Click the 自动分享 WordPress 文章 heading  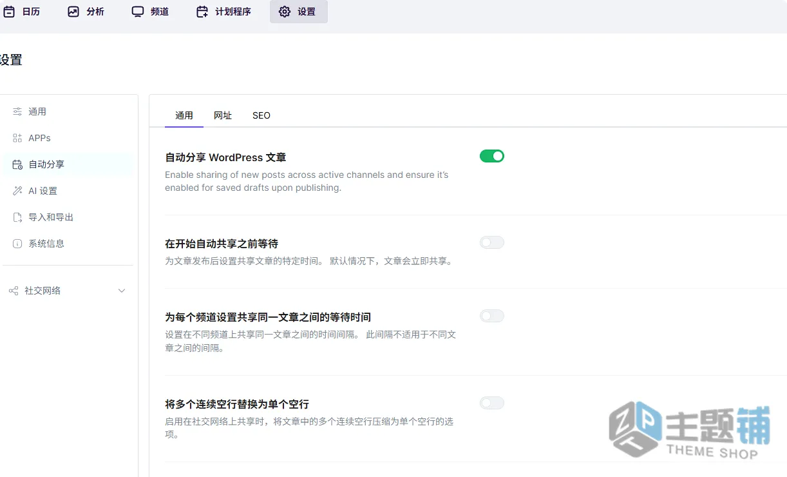[225, 157]
